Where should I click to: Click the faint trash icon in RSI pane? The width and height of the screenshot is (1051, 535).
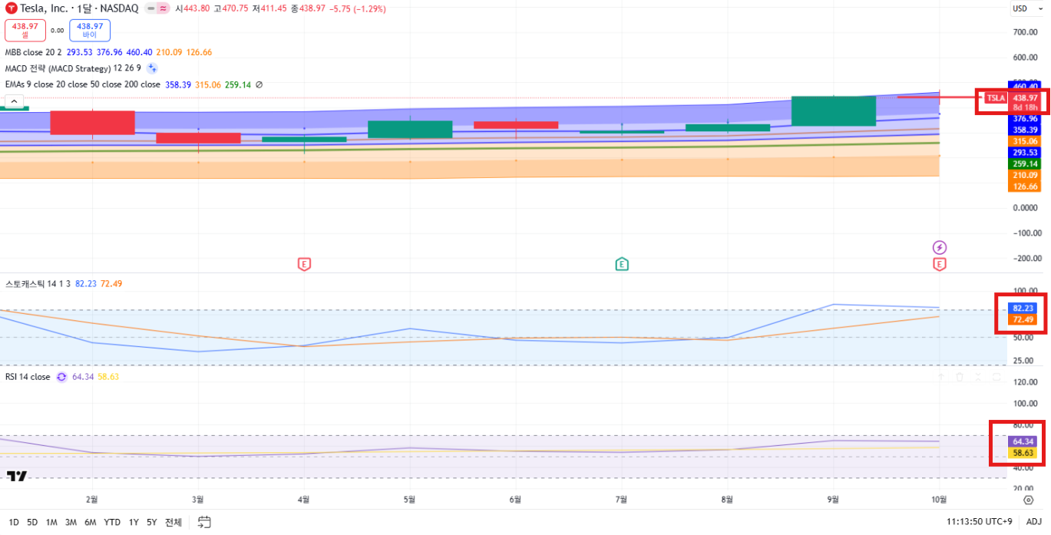click(960, 377)
